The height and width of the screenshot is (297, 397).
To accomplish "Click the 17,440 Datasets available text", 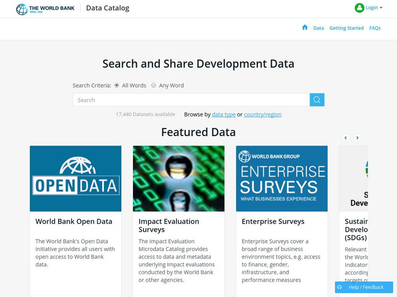I will coord(145,114).
